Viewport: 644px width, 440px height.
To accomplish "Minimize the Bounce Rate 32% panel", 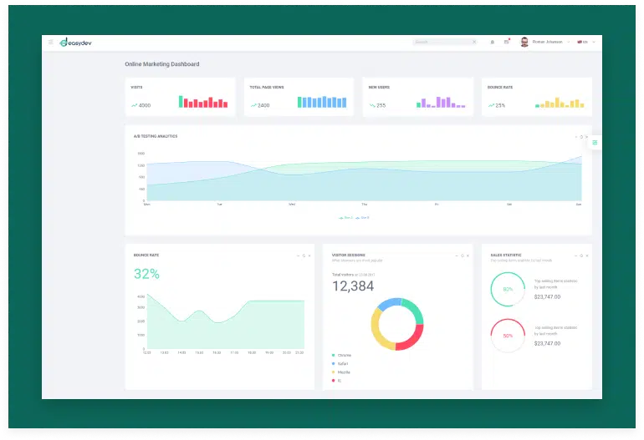I will (299, 255).
